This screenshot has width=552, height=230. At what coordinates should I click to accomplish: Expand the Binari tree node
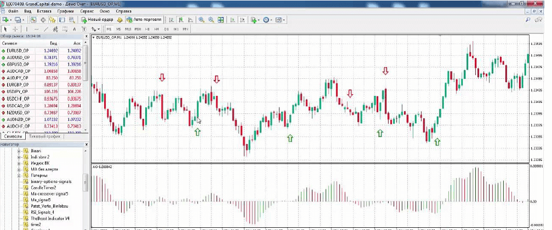[x=19, y=151]
